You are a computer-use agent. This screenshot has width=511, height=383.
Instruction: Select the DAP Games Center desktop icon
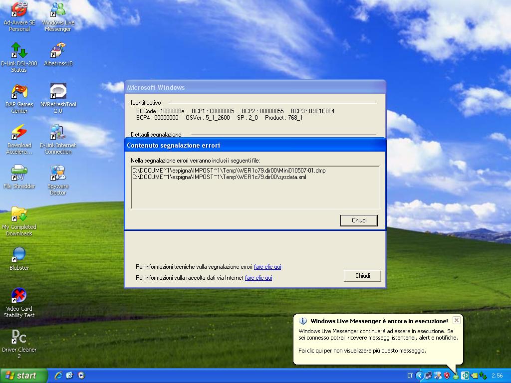pyautogui.click(x=19, y=98)
